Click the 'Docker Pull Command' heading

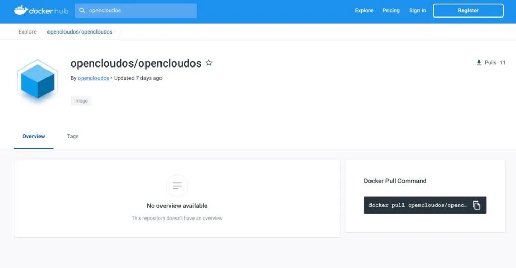click(x=395, y=181)
